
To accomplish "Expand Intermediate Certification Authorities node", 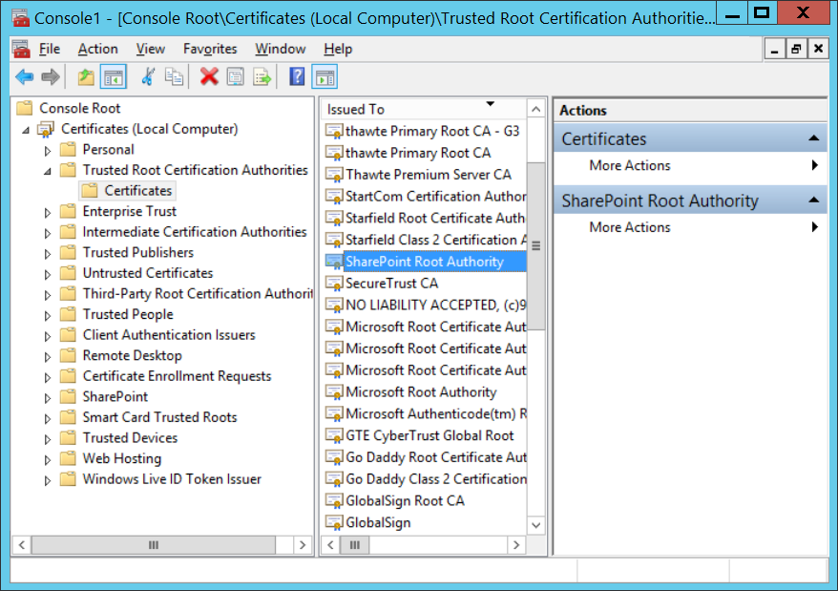I will (48, 233).
